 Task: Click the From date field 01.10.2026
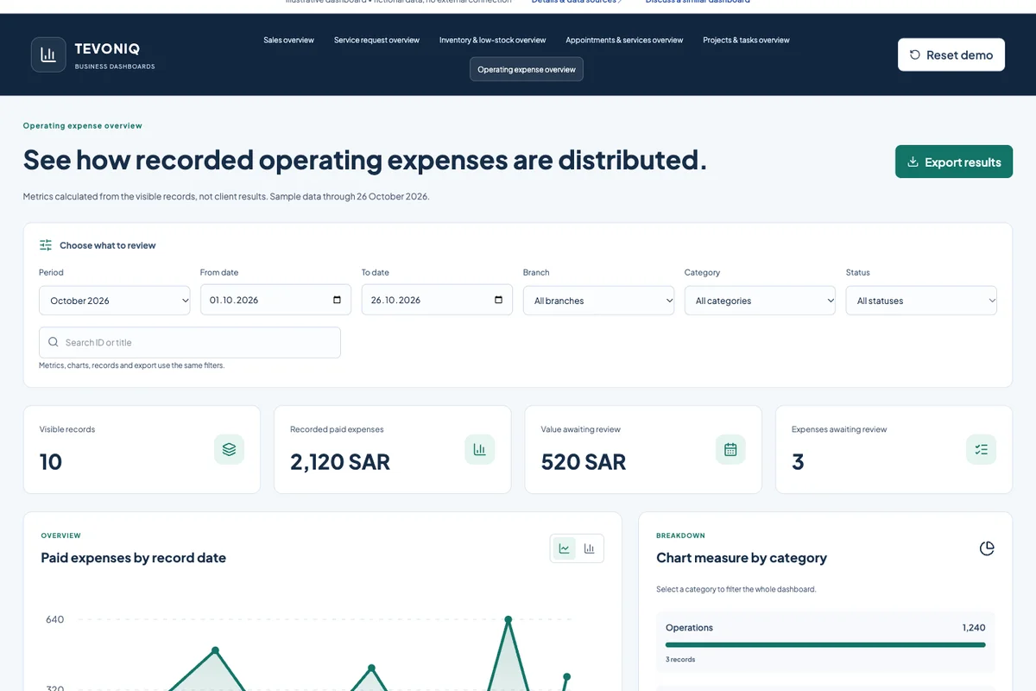275,300
